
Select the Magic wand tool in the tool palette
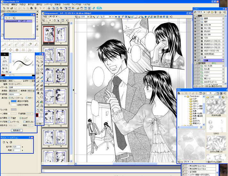pos(38,61)
